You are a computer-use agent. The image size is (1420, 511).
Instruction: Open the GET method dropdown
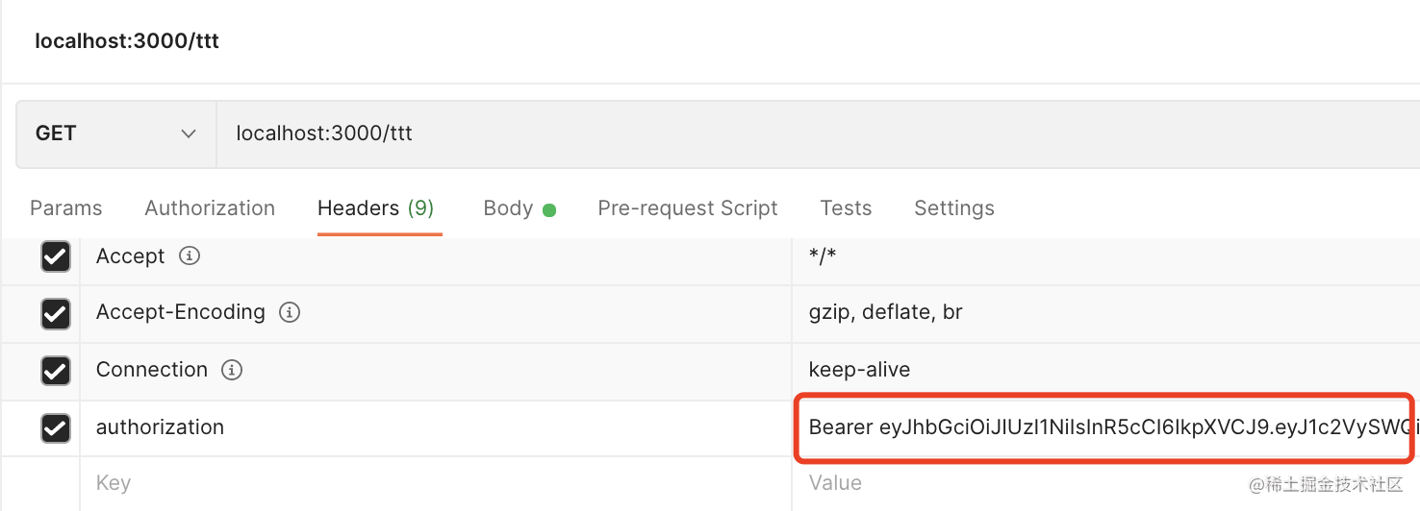115,134
